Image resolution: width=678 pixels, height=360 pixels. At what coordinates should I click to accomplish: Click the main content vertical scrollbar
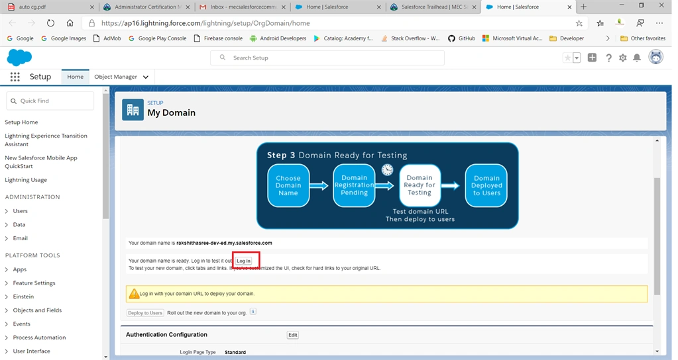pos(657,236)
